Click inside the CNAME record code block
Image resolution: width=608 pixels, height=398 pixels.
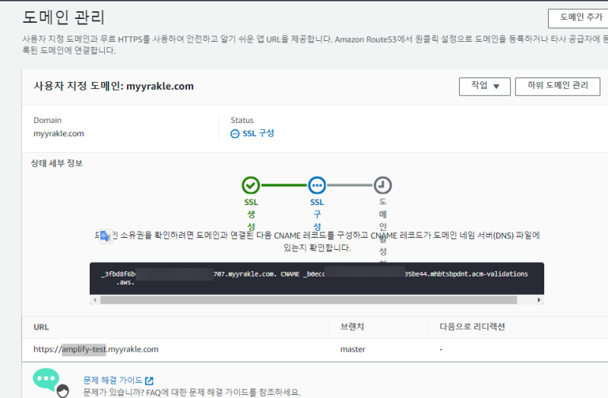[316, 277]
